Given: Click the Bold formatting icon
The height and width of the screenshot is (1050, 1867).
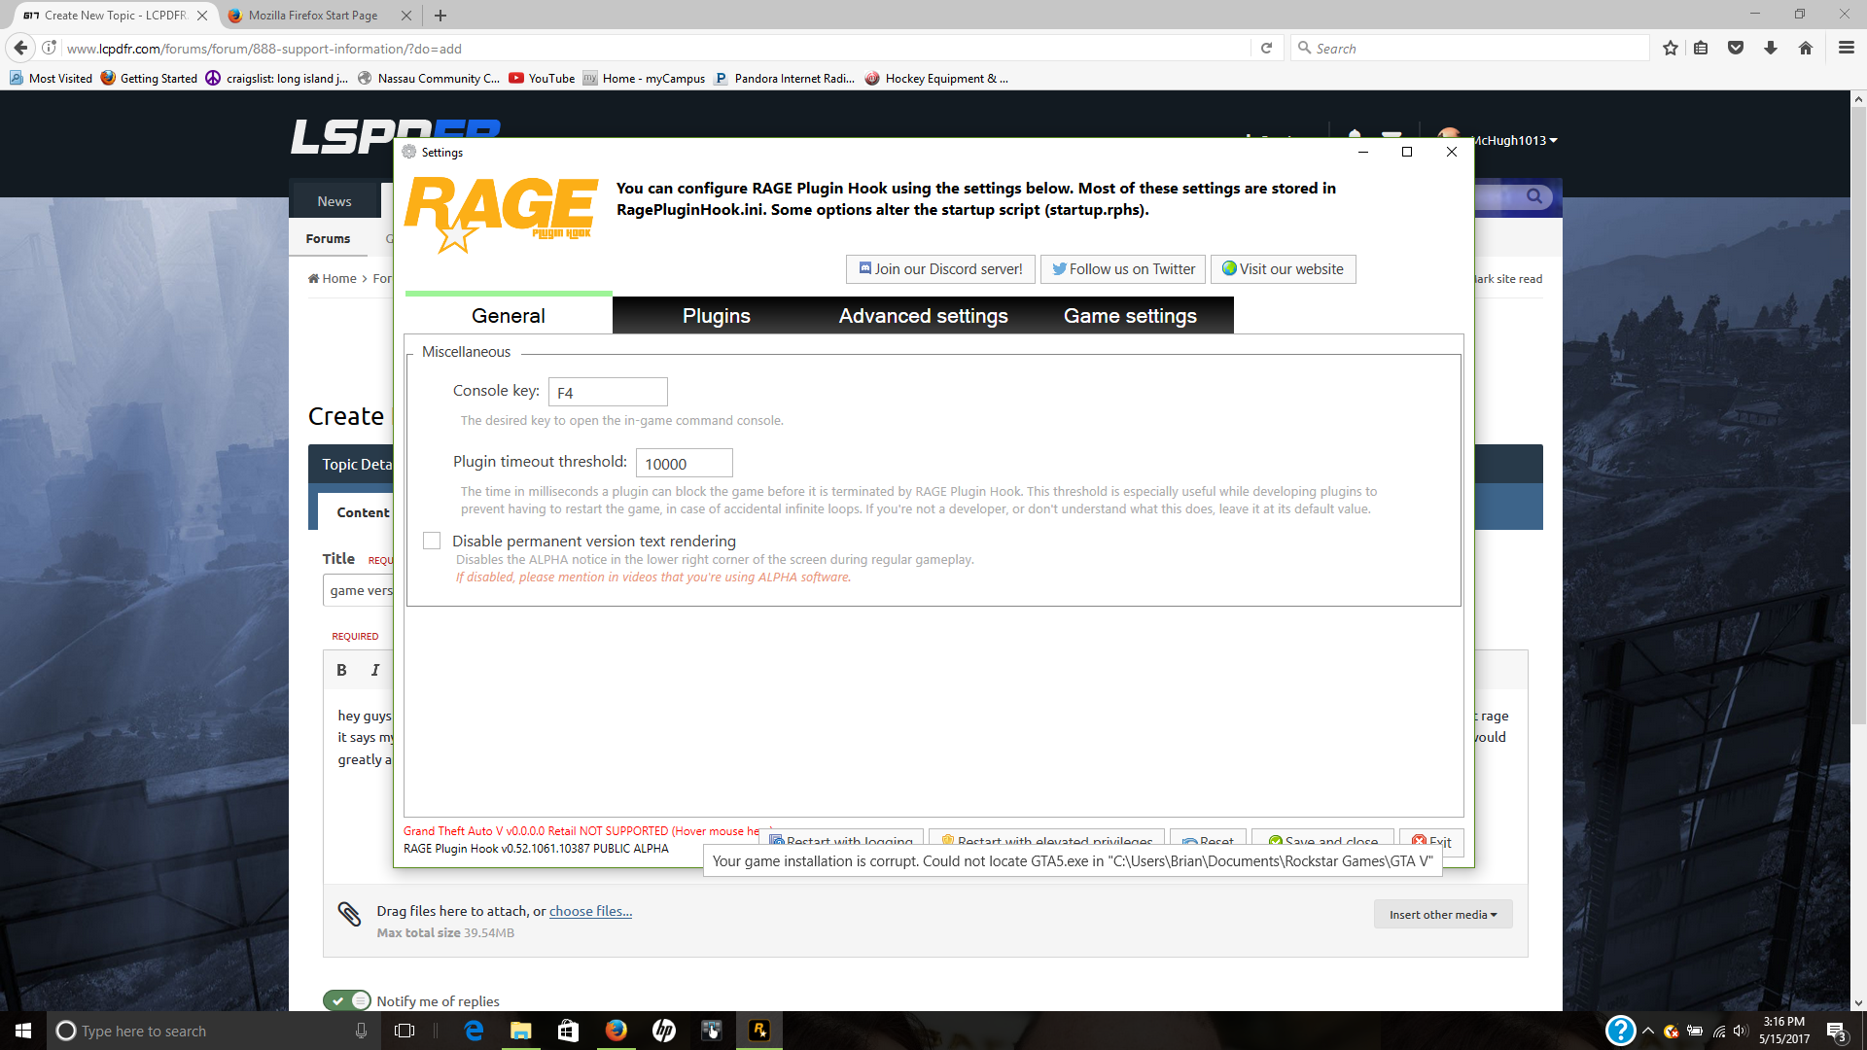Looking at the screenshot, I should 341,670.
